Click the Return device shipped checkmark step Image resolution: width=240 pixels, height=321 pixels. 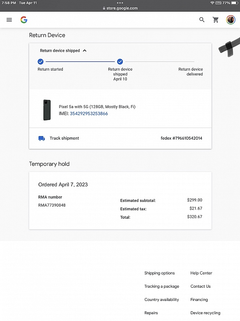click(x=120, y=62)
